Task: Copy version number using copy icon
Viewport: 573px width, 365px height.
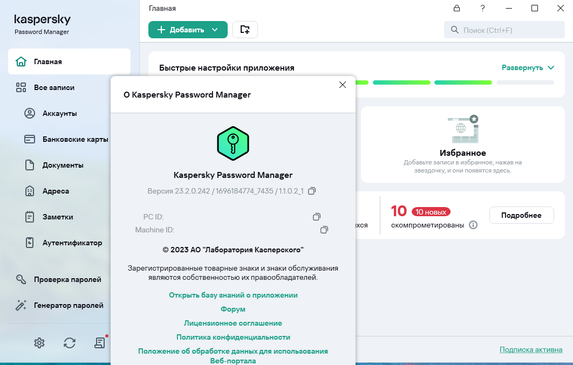Action: coord(311,191)
